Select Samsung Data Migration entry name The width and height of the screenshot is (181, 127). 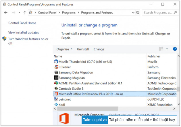pos(76,72)
